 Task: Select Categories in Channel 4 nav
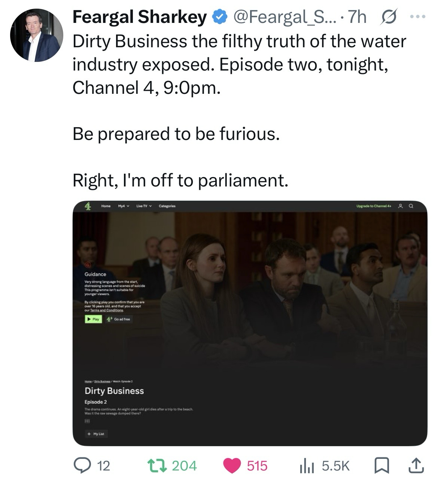pyautogui.click(x=167, y=206)
